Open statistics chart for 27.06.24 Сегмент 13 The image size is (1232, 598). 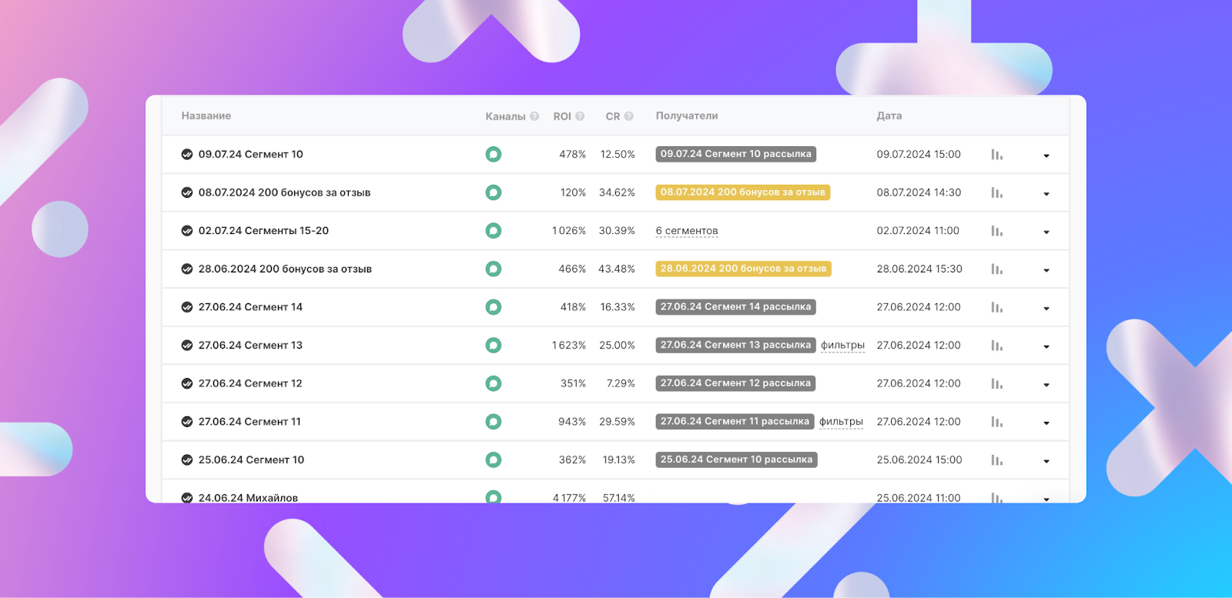(996, 346)
